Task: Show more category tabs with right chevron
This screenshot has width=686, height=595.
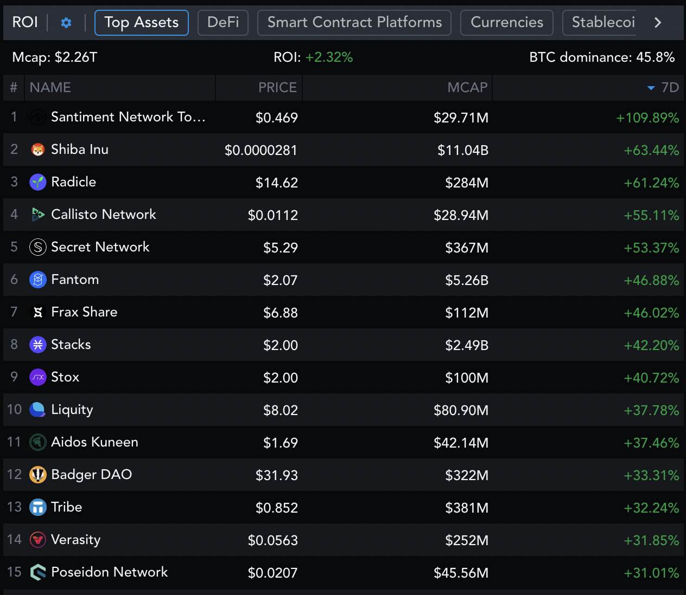Action: pos(658,23)
